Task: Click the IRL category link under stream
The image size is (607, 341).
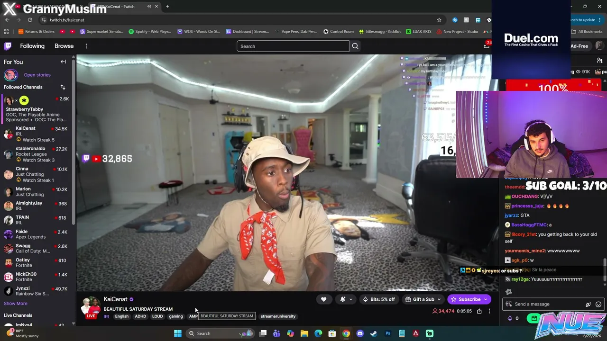Action: pos(107,316)
